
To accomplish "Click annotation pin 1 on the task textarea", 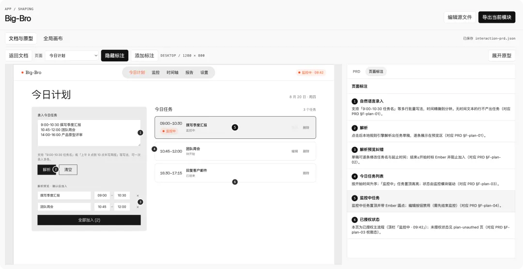I will coord(140,133).
